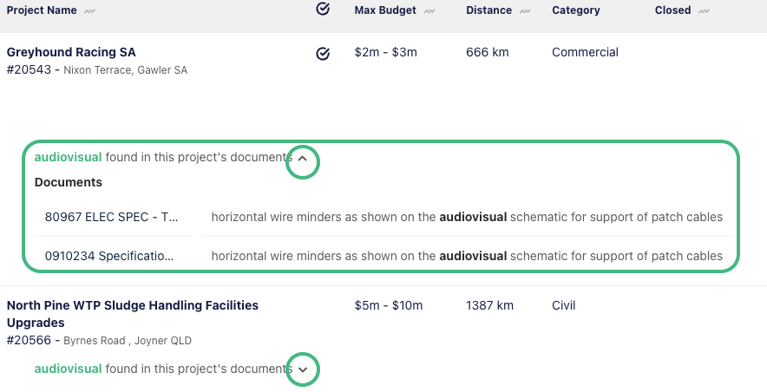Expand the North Pine WTP documents list
Viewport: 767px width, 392px height.
[303, 369]
